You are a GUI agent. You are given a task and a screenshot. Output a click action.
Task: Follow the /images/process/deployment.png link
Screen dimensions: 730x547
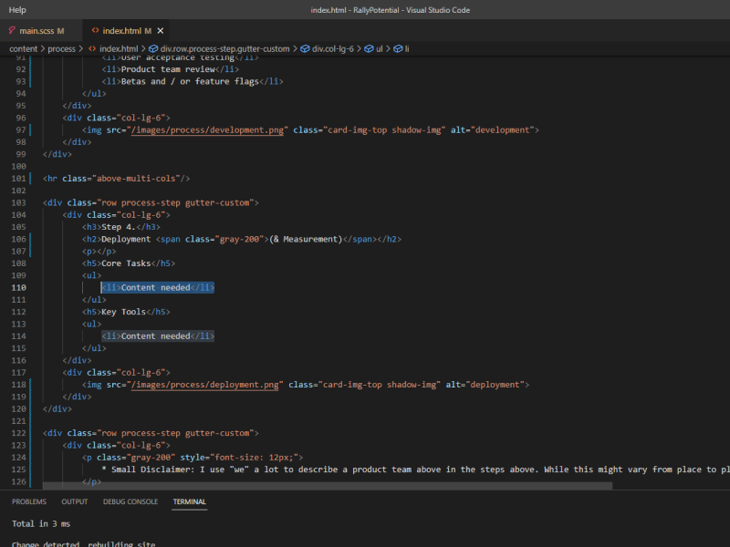[205, 385]
